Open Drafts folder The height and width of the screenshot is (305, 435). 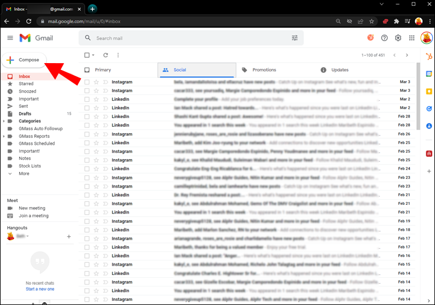(x=25, y=114)
